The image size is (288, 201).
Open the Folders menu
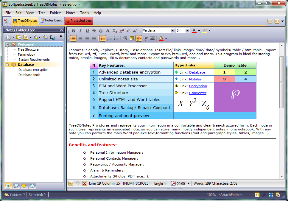56,13
